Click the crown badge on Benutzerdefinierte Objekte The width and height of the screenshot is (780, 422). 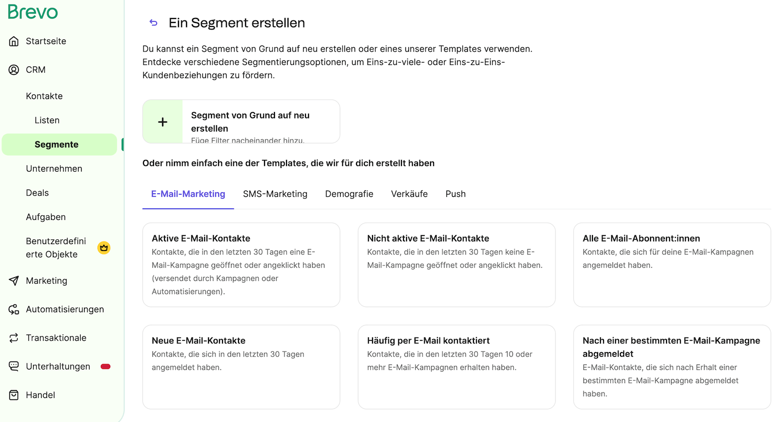click(104, 247)
